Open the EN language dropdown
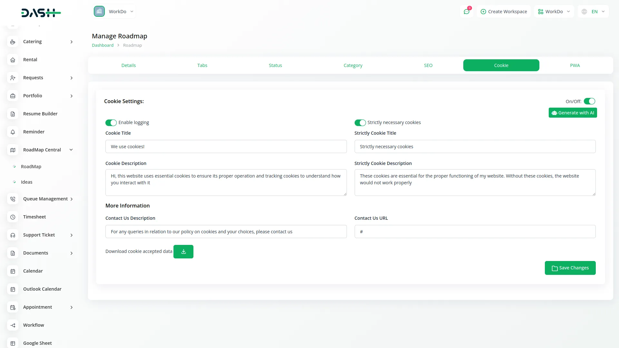The width and height of the screenshot is (619, 348). coord(594,12)
